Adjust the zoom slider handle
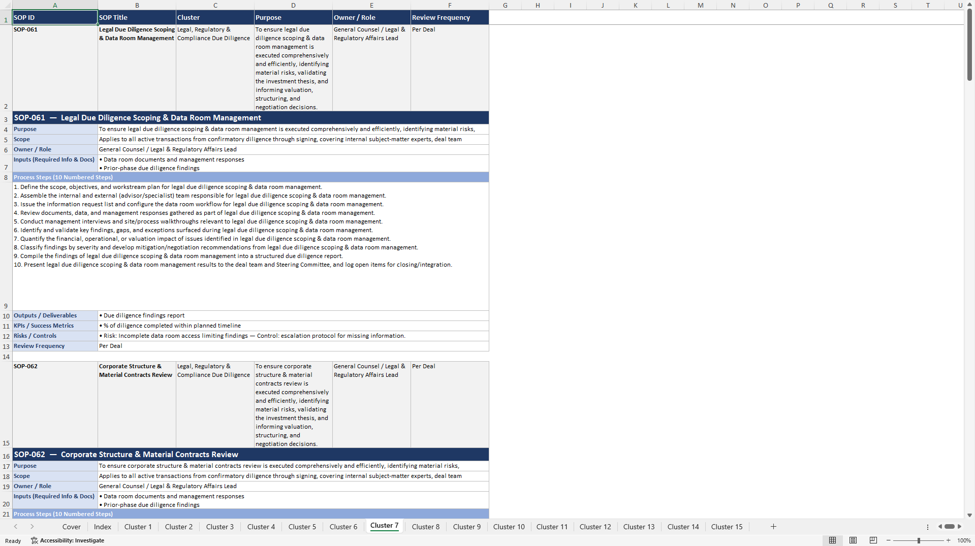The width and height of the screenshot is (975, 546). coord(919,540)
